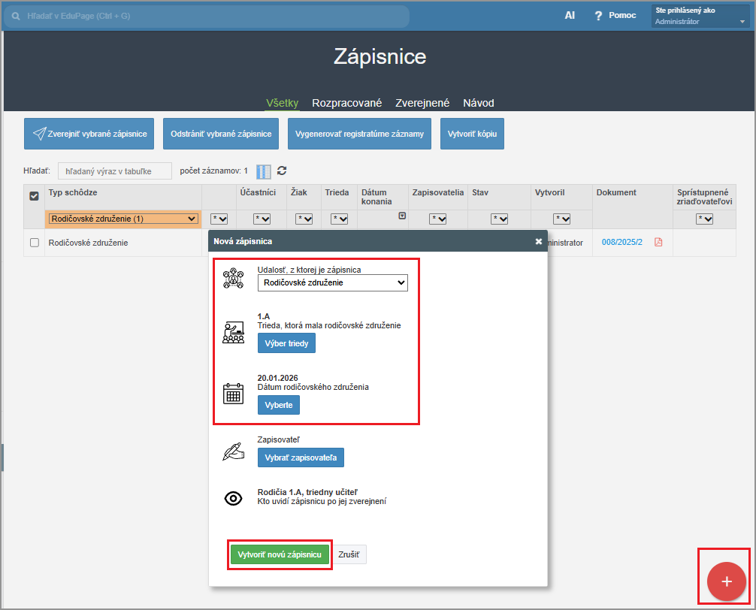Image resolution: width=756 pixels, height=610 pixels.
Task: Click the table search input field
Action: click(x=115, y=171)
